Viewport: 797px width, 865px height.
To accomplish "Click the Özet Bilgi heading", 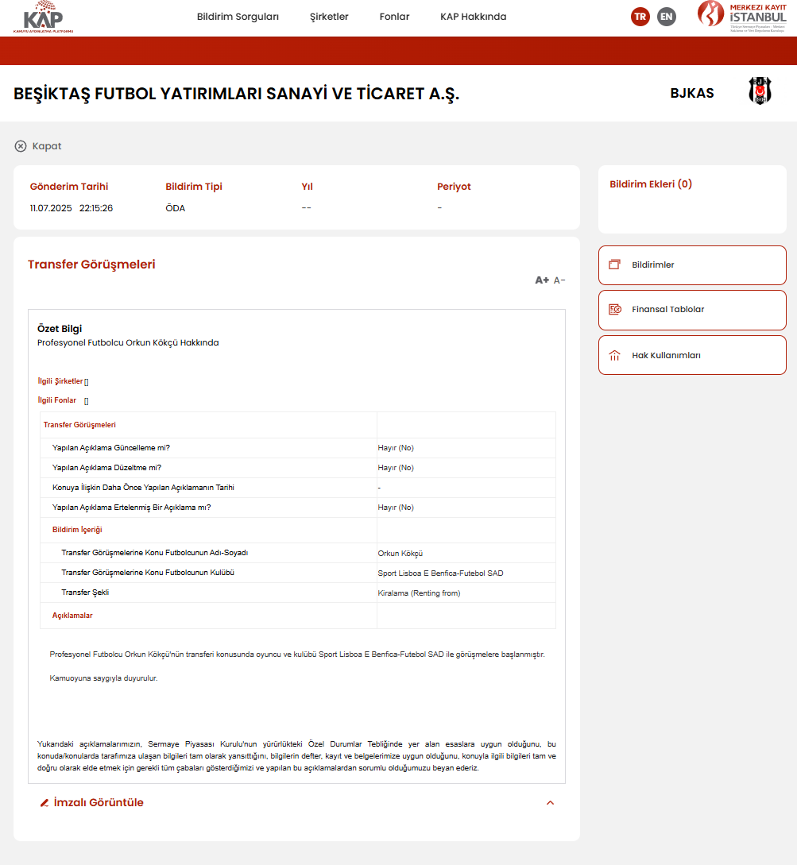I will click(x=60, y=329).
